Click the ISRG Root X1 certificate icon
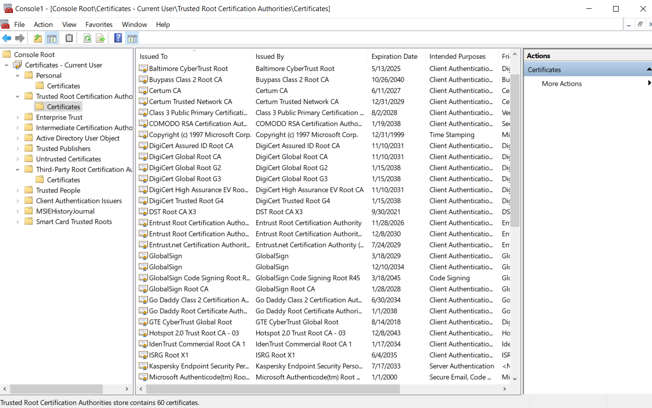 [144, 355]
